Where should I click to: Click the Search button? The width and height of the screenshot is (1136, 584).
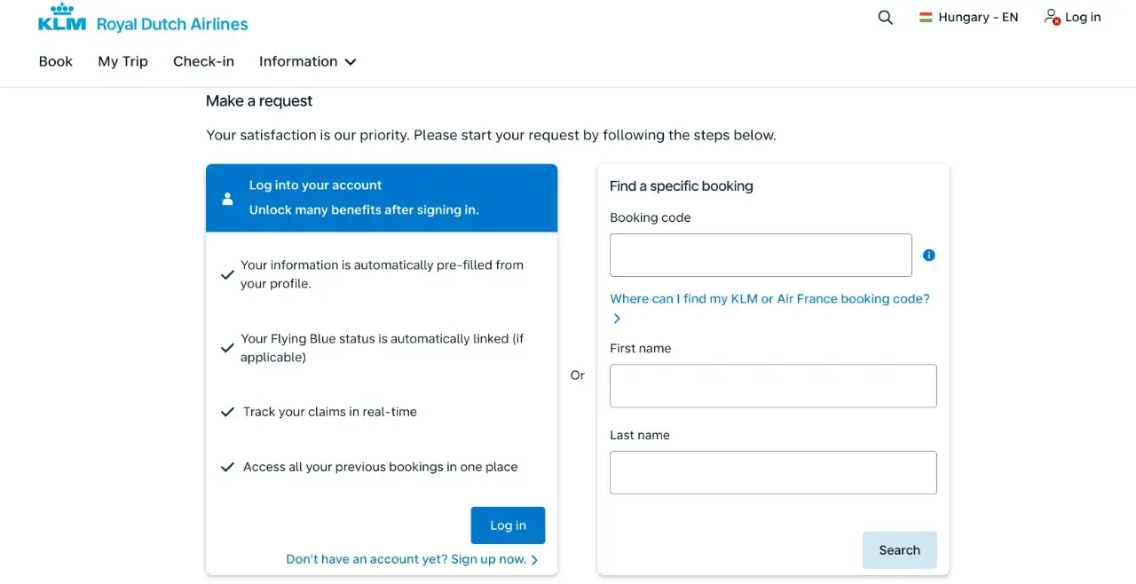coord(899,550)
